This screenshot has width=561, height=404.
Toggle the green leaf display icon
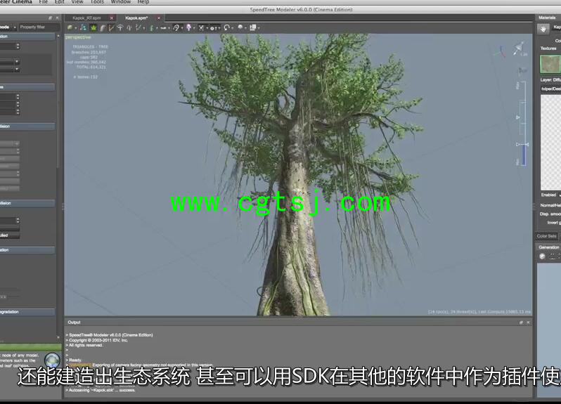(x=93, y=27)
